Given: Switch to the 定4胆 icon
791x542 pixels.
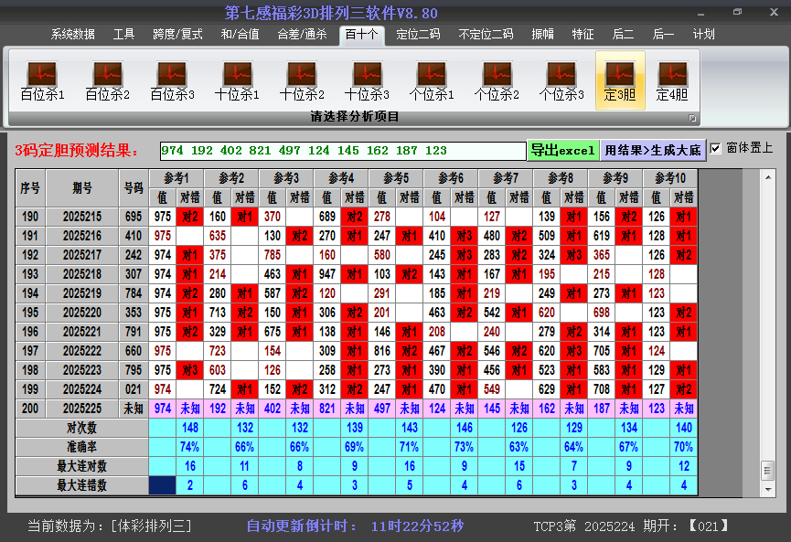Looking at the screenshot, I should (672, 81).
